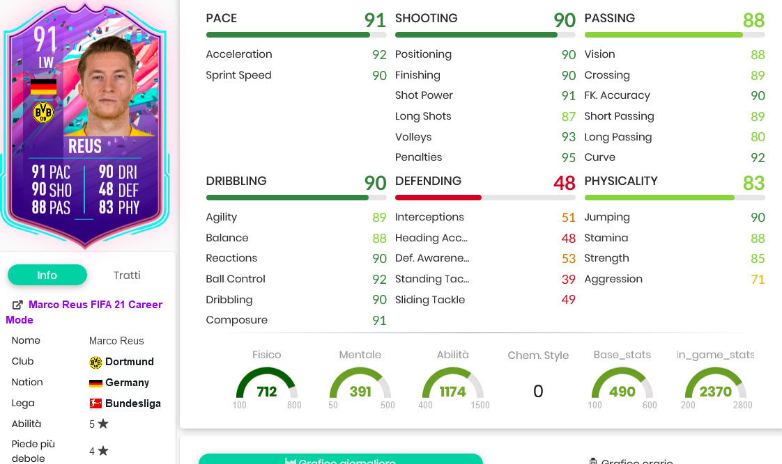Click the Dortmund club badge icon

click(95, 362)
